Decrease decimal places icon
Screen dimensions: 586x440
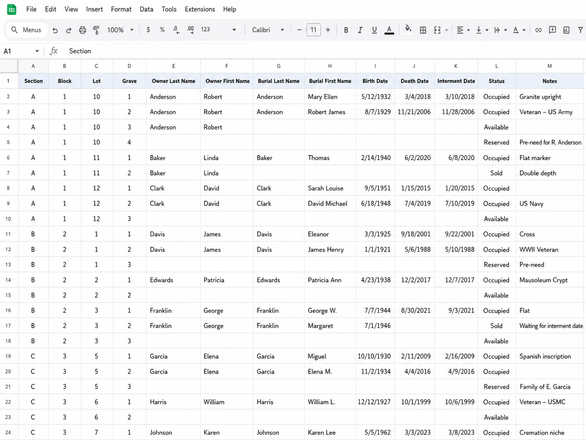(176, 30)
